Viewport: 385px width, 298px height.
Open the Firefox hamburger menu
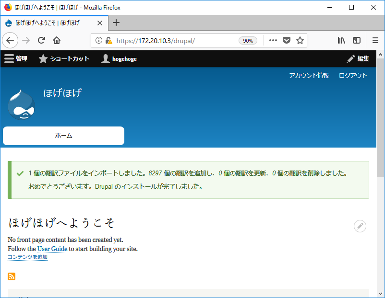[375, 40]
